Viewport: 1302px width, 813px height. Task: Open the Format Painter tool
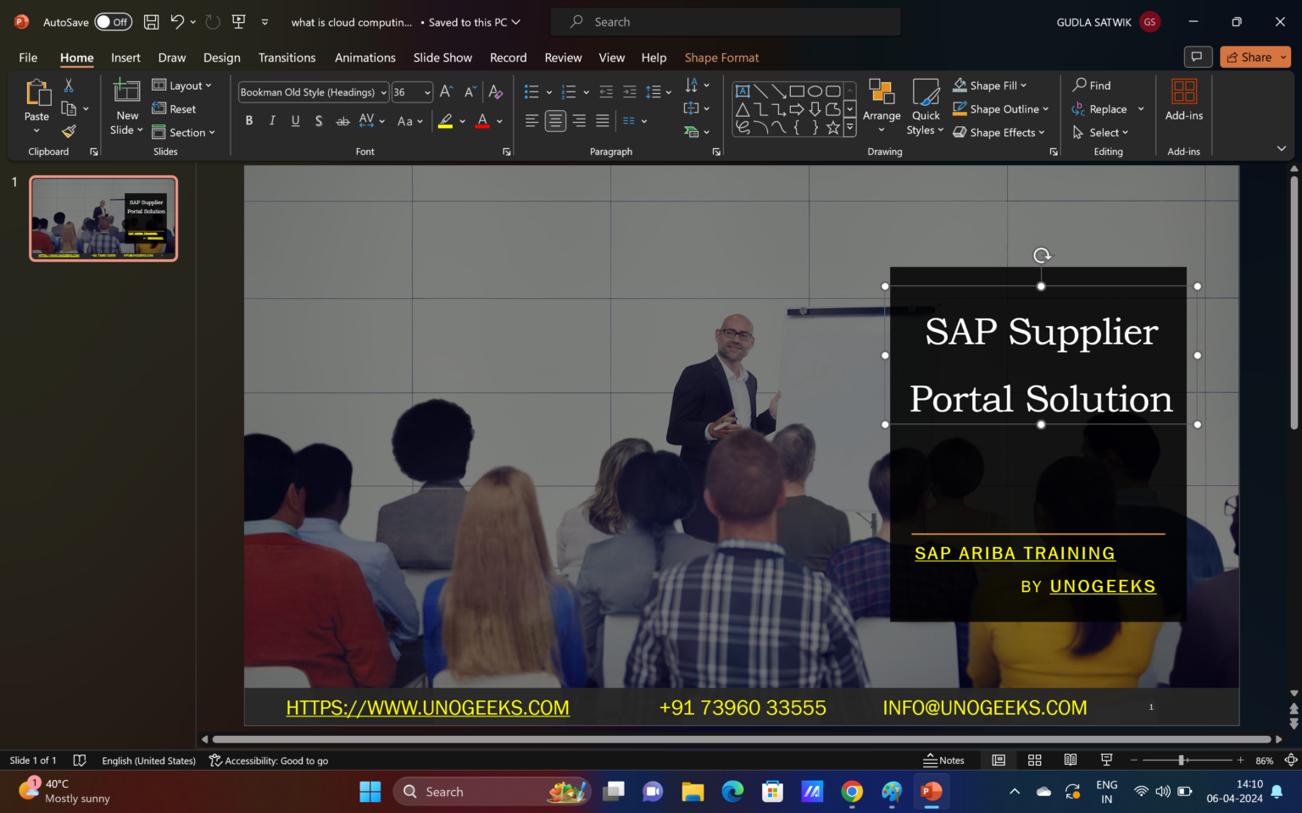[69, 132]
